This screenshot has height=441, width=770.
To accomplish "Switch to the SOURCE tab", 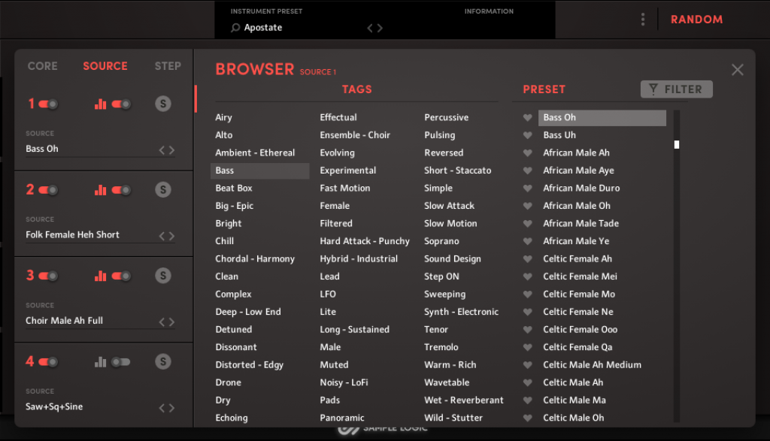I will pos(105,65).
